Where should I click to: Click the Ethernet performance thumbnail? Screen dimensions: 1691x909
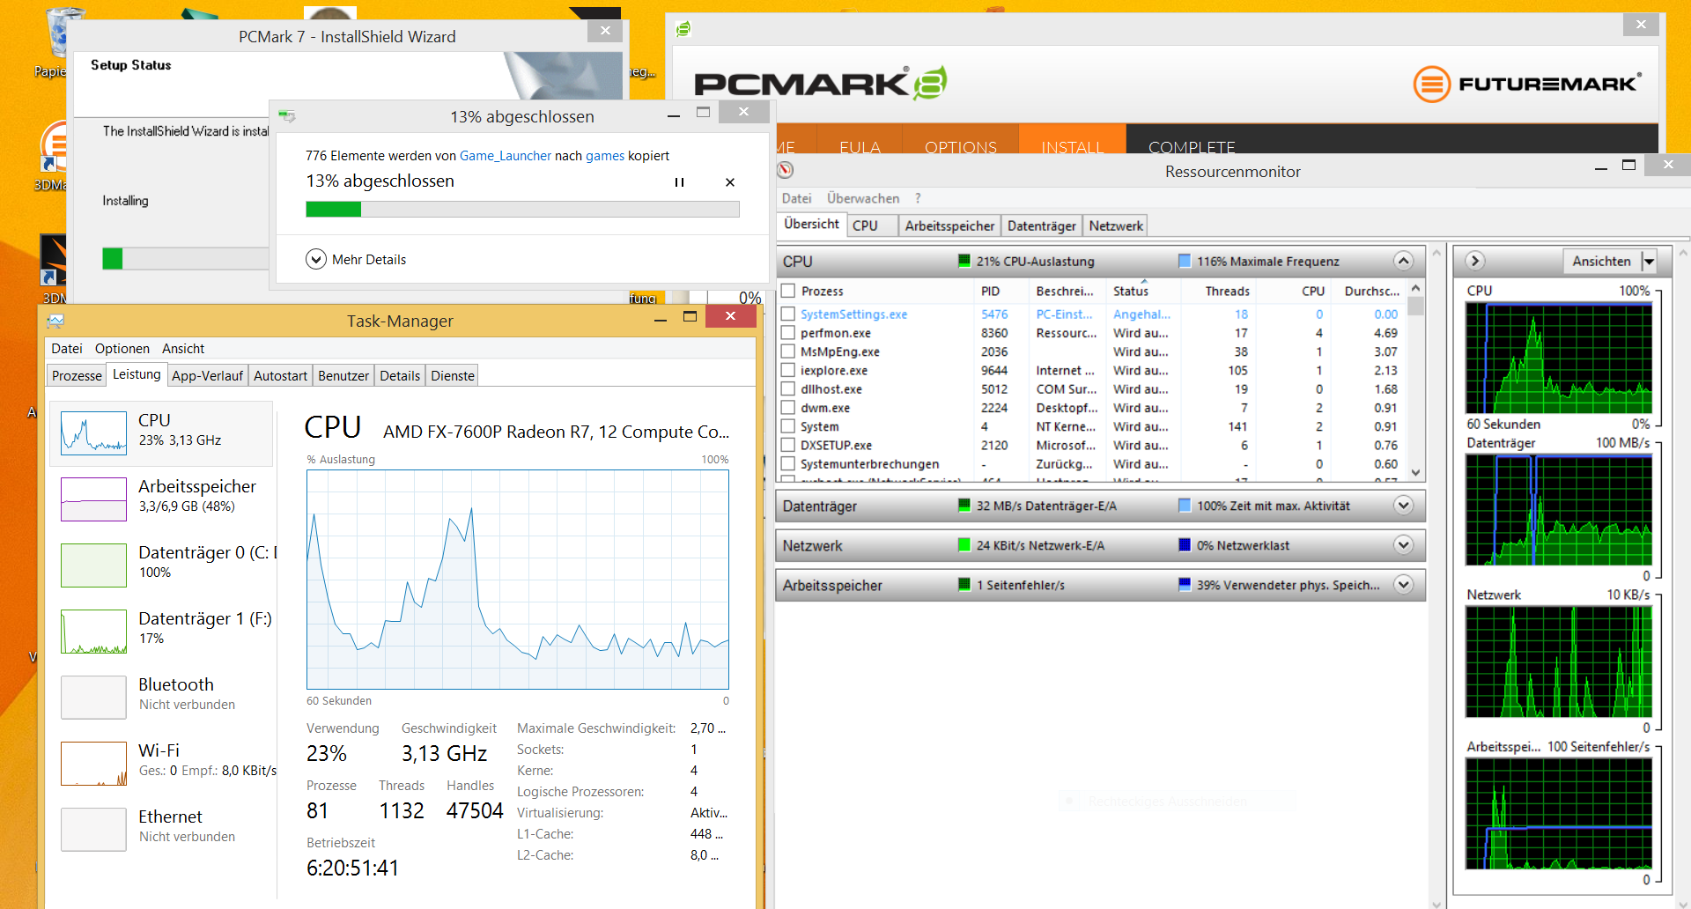coord(93,830)
